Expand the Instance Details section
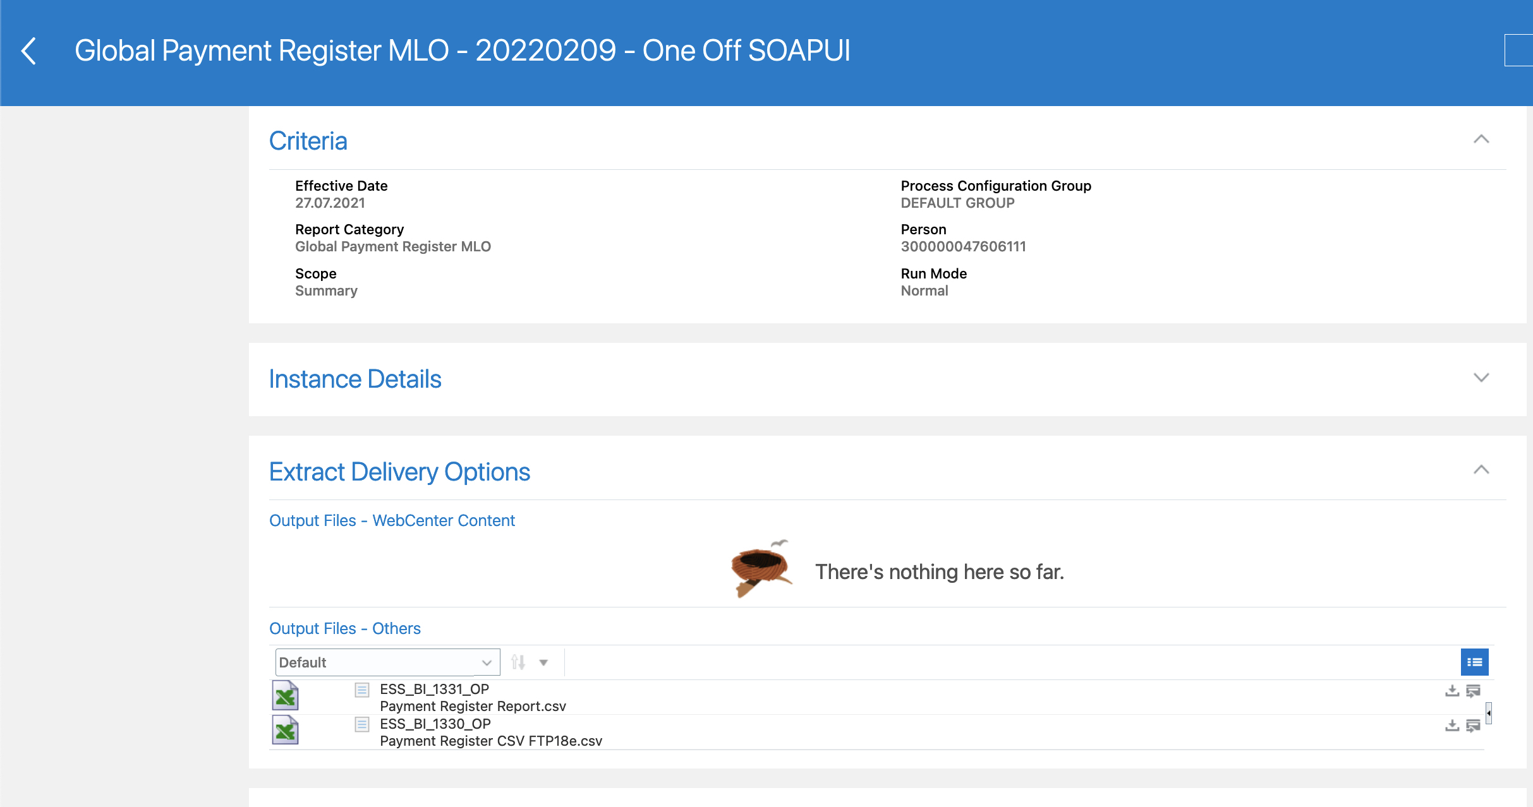 coord(1481,378)
